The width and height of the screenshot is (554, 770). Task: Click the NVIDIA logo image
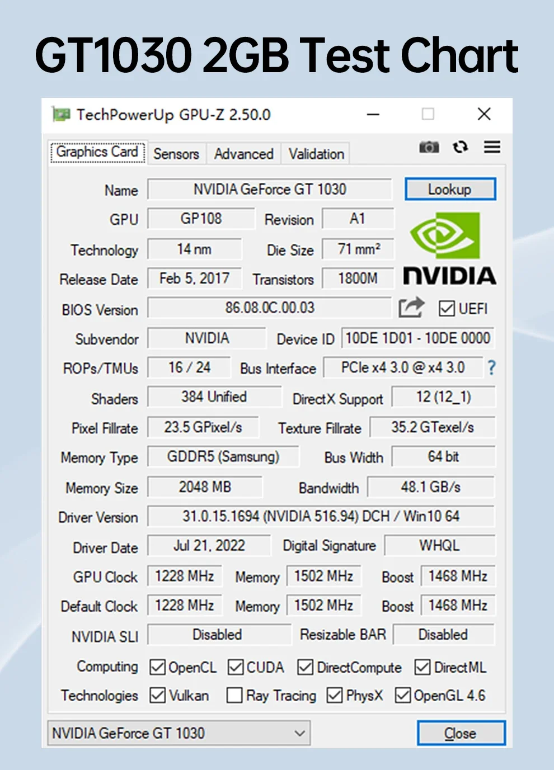pos(450,249)
